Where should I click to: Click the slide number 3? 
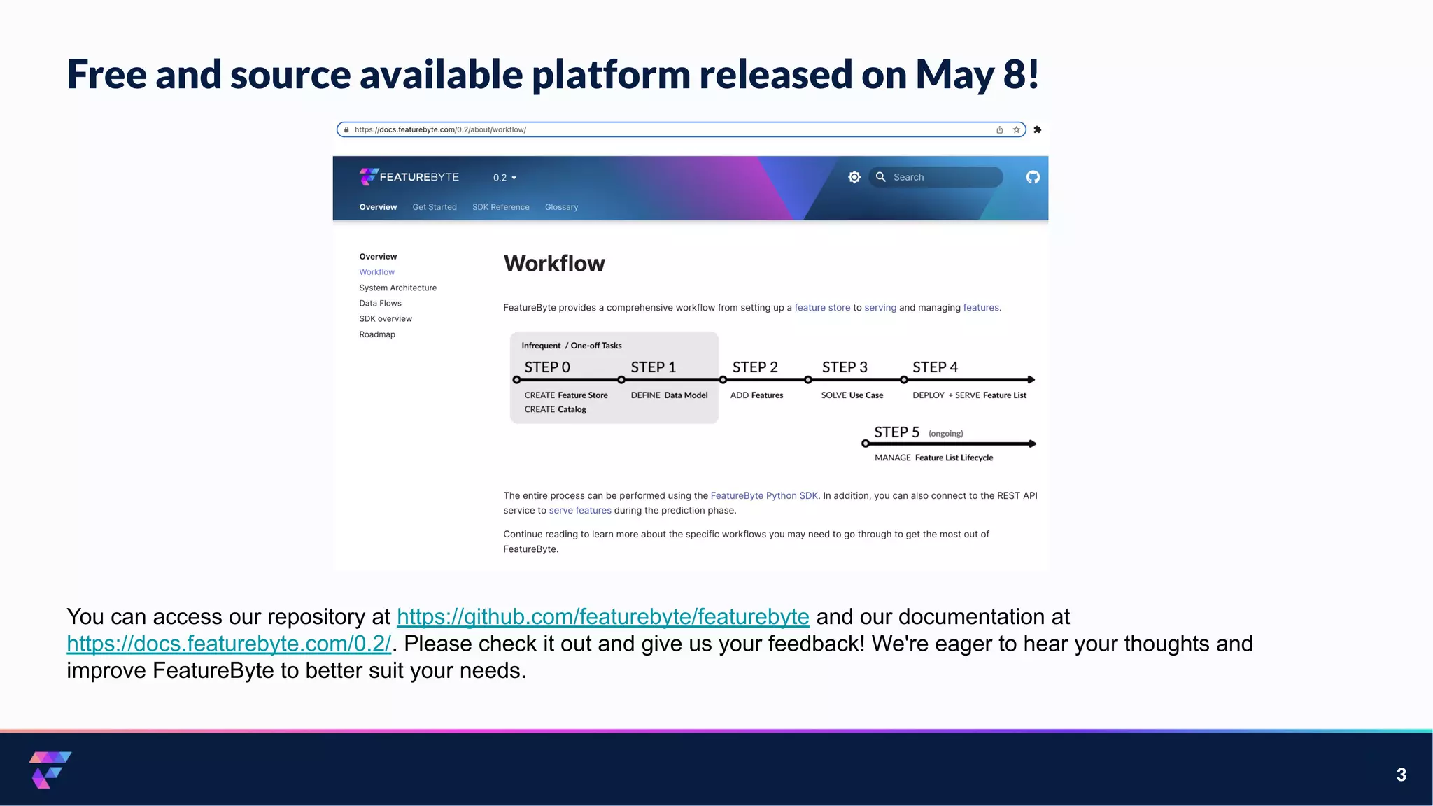point(1401,775)
